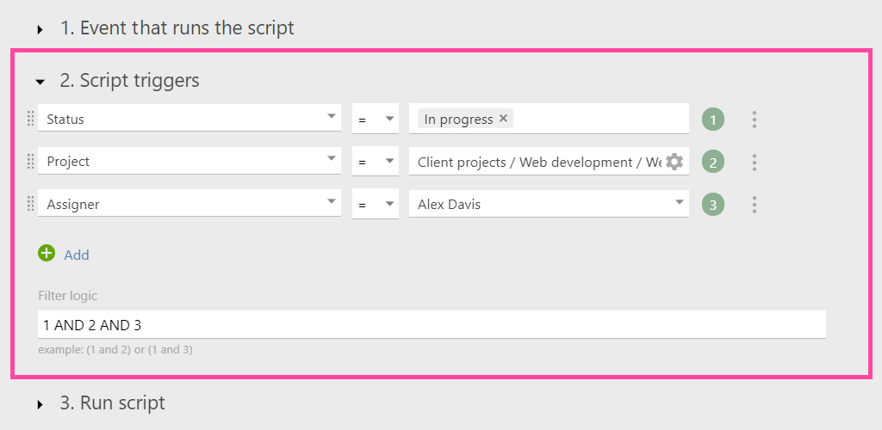Click the green number 3 condition badge
Screen dimensions: 882x430
[x=712, y=205]
